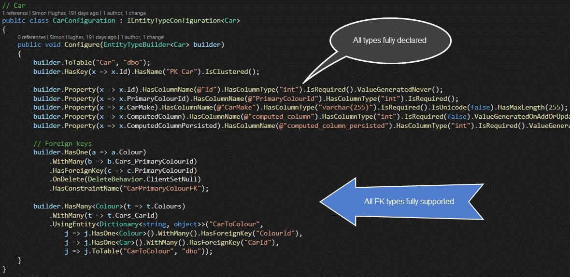Open the "0 references" CodeLens link
The image size is (570, 277).
coord(31,37)
